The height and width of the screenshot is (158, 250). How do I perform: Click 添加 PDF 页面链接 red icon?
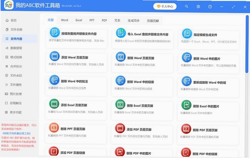pos(54,151)
